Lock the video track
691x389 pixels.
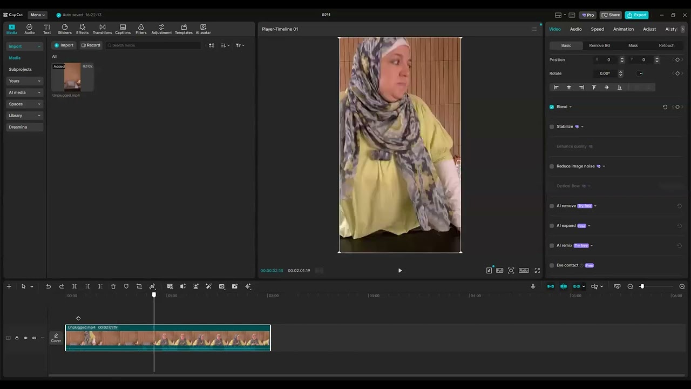pos(17,338)
